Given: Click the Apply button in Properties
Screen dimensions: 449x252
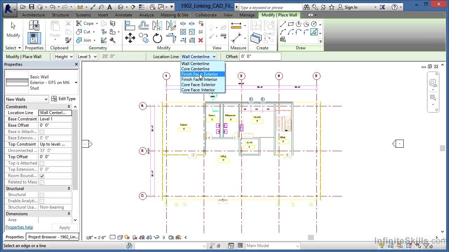Looking at the screenshot, I should pos(65,227).
